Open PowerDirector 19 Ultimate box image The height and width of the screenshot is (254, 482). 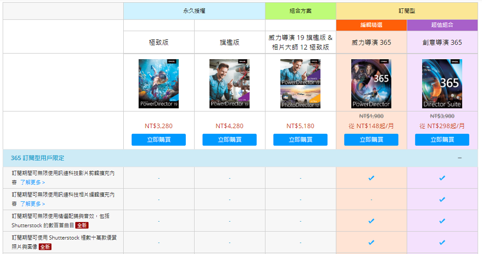tap(229, 84)
